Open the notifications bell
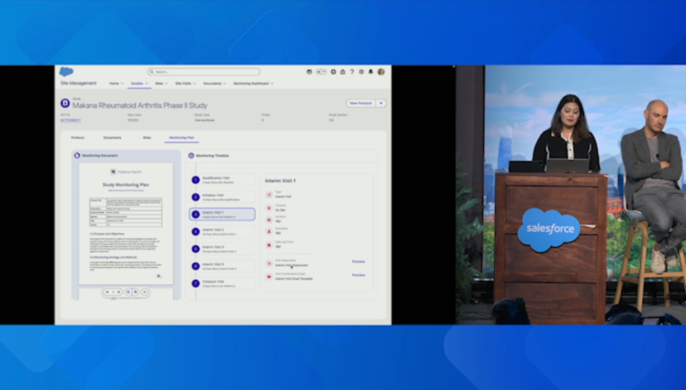The height and width of the screenshot is (390, 686). click(370, 72)
